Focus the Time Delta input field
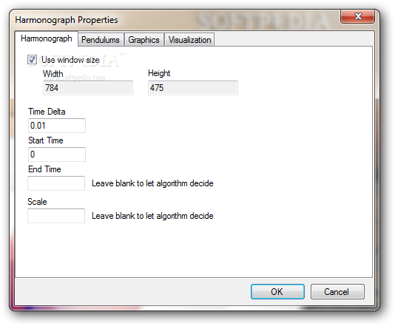Viewport: 395px width, 326px height. (x=57, y=126)
